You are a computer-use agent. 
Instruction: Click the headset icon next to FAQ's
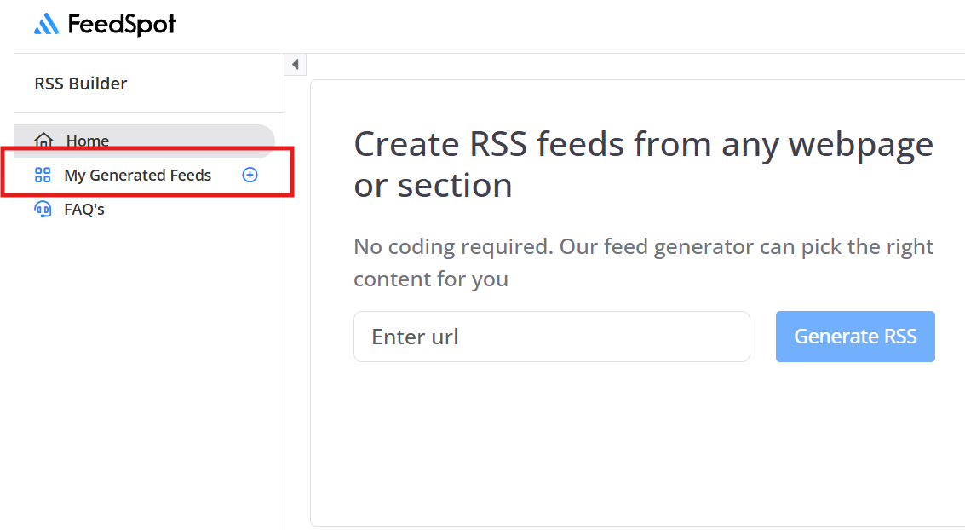pyautogui.click(x=43, y=209)
